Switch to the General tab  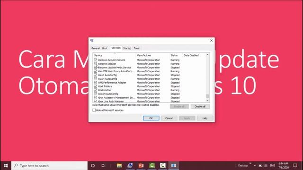click(x=96, y=48)
